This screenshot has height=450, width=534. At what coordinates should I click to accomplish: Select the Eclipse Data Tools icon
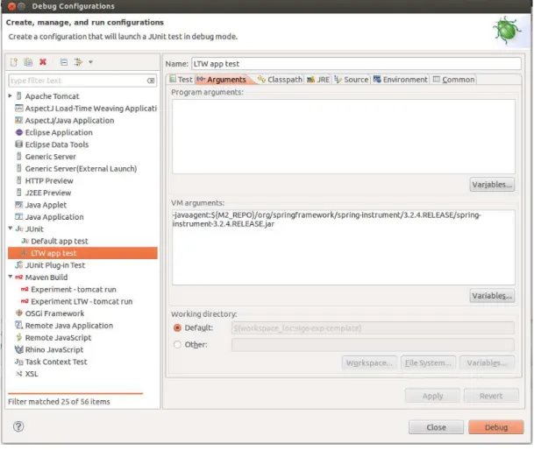tap(19, 144)
